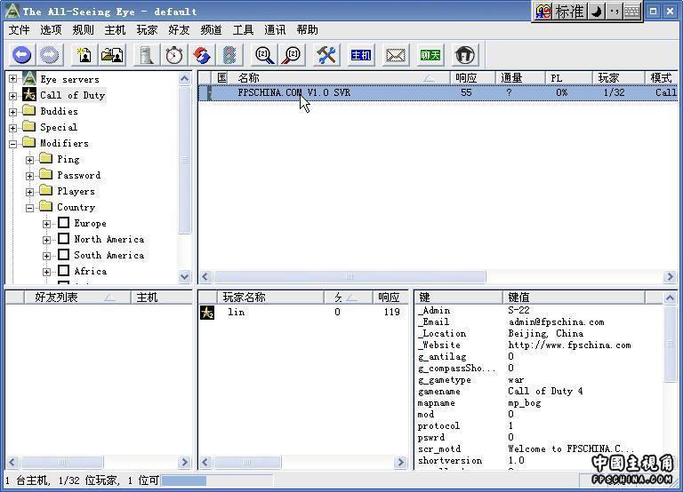Tick the South America country checkbox
This screenshot has height=492, width=683.
click(x=64, y=255)
